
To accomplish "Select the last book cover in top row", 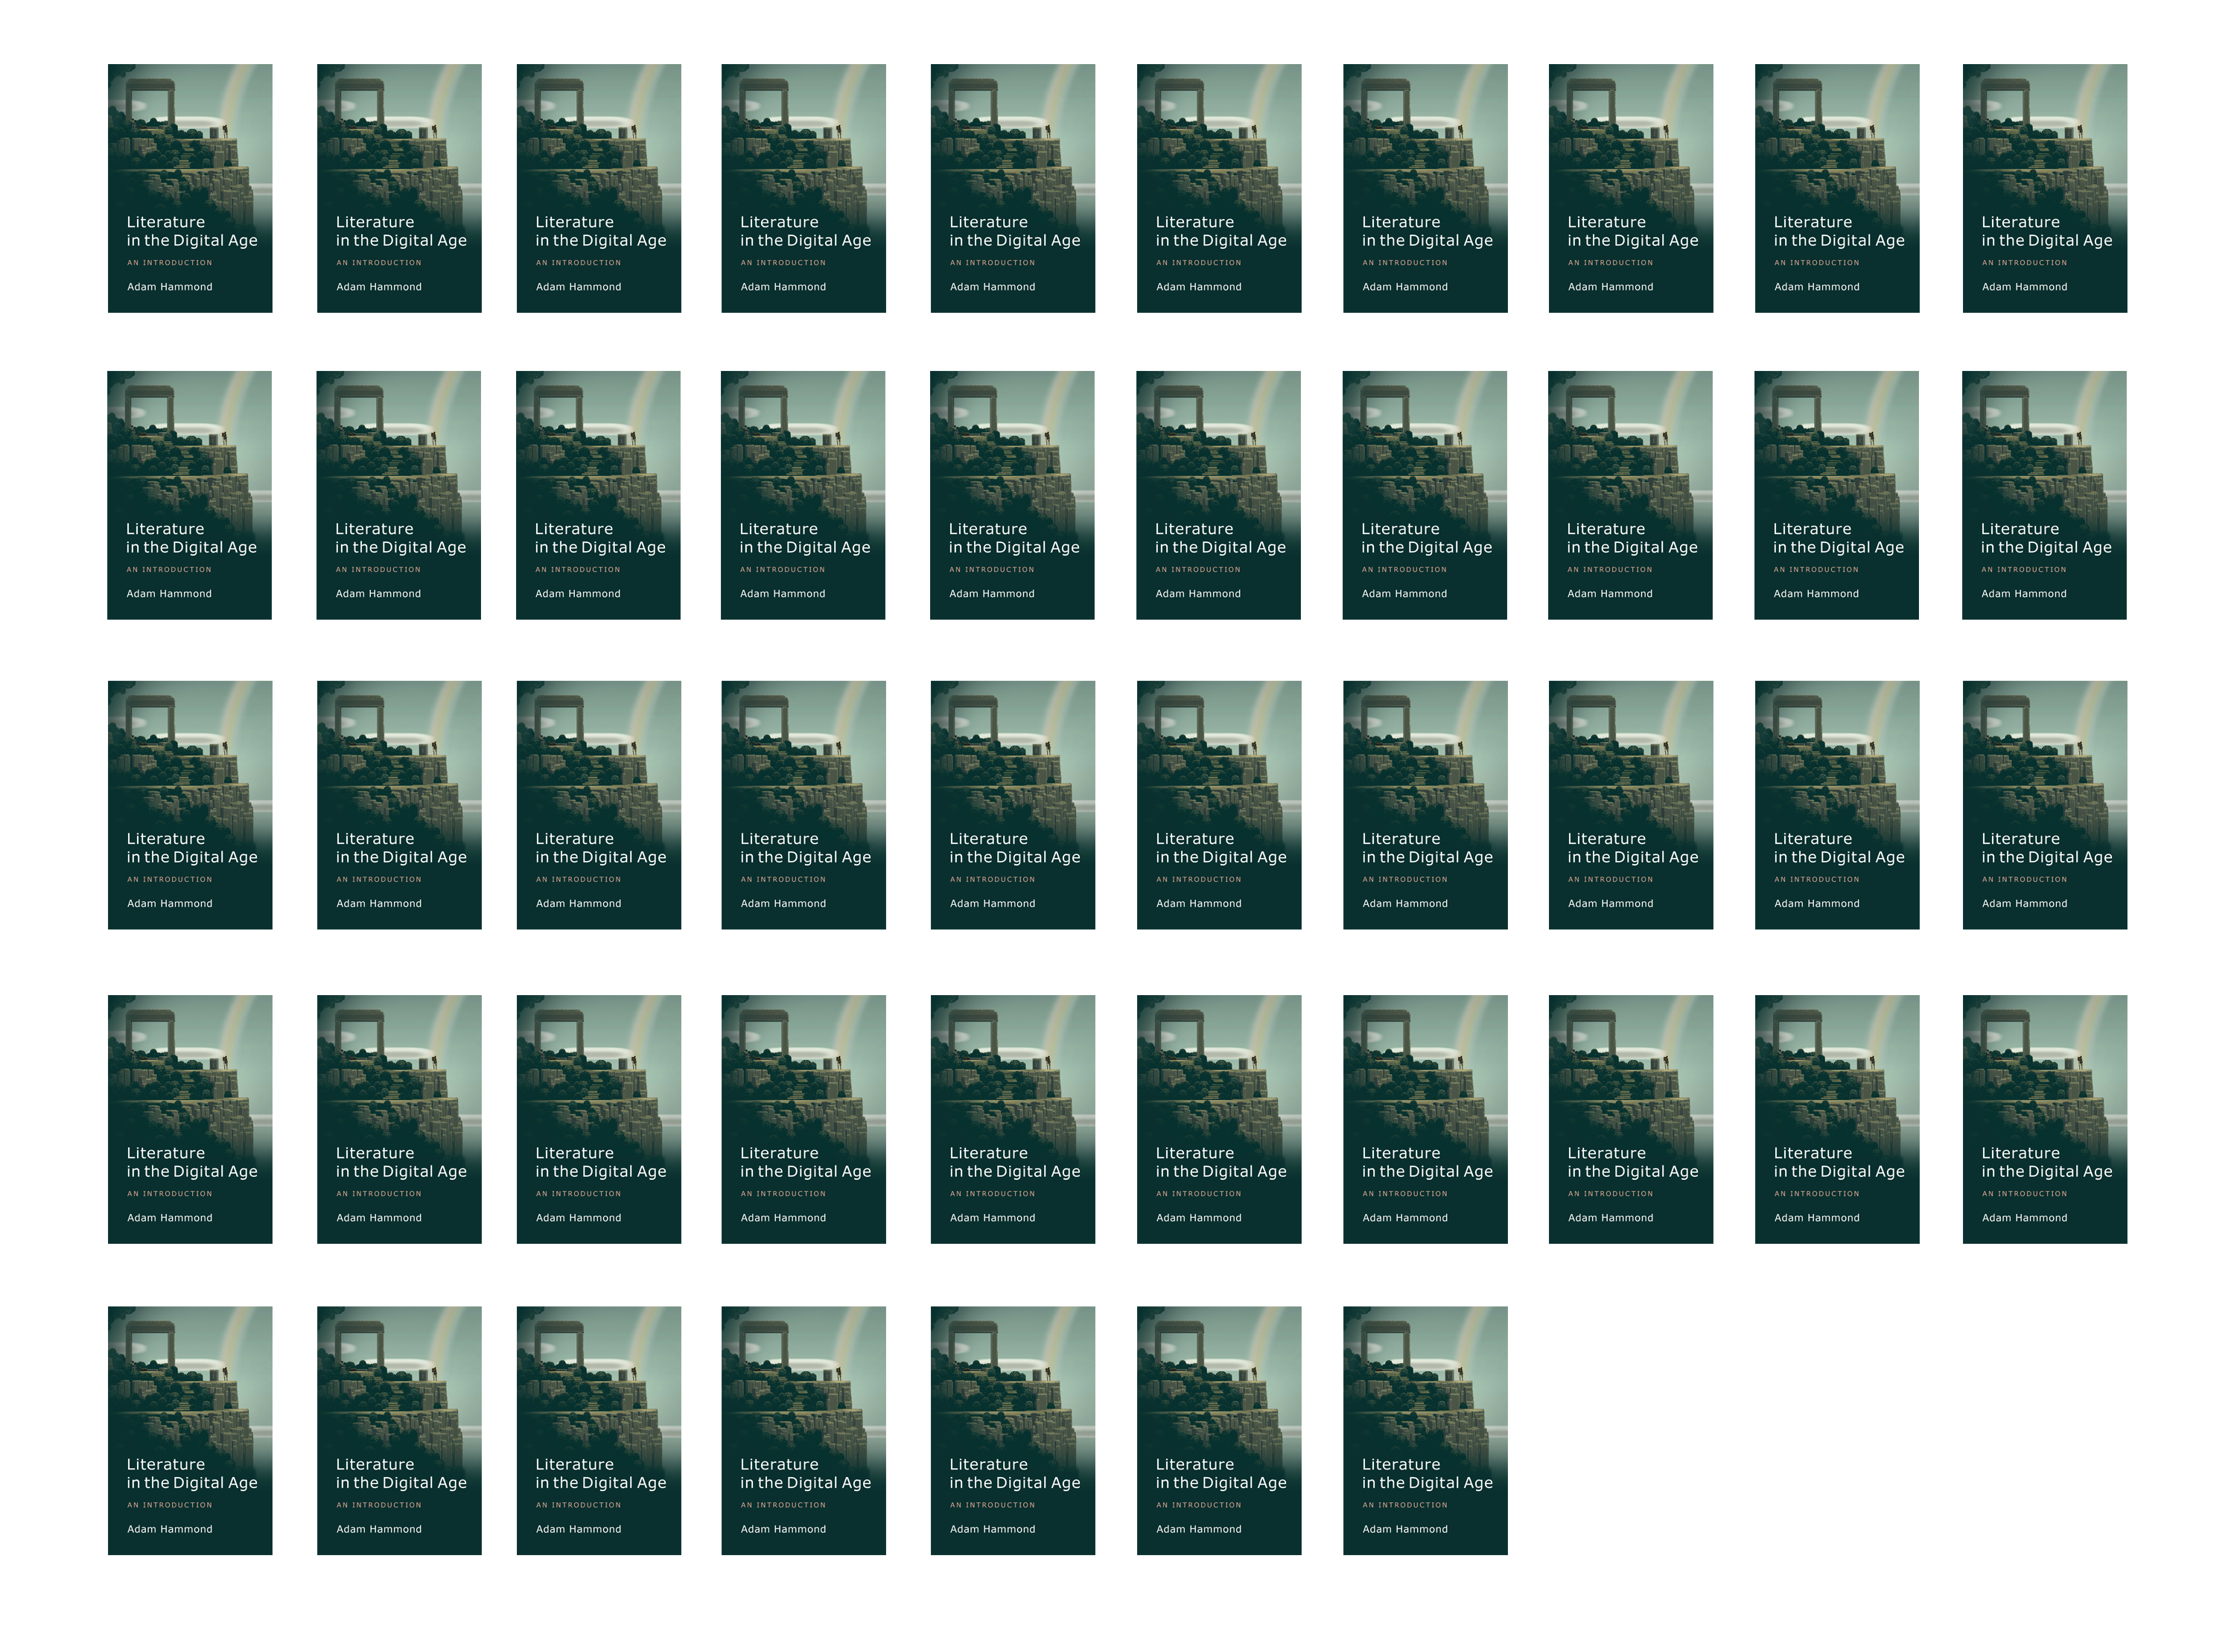I will 2044,188.
